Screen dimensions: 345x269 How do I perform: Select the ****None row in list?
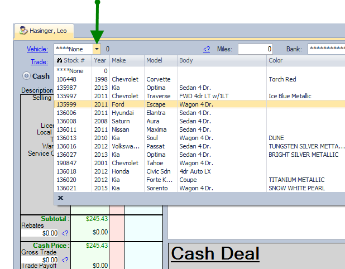tap(199, 71)
